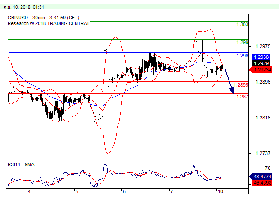Click the RSI 70 level label
The width and height of the screenshot is (279, 199).
coord(267,168)
